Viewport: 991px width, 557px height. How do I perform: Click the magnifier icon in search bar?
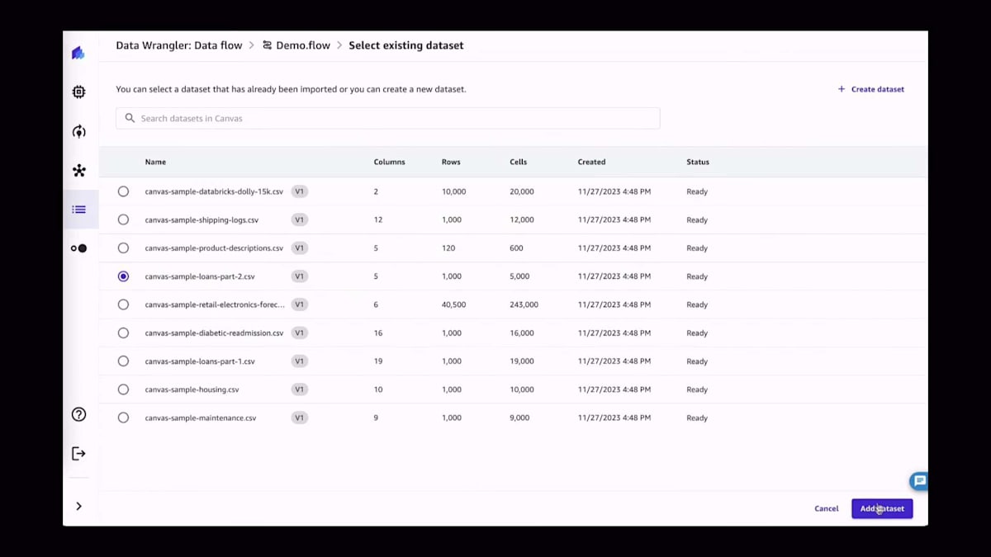[130, 118]
